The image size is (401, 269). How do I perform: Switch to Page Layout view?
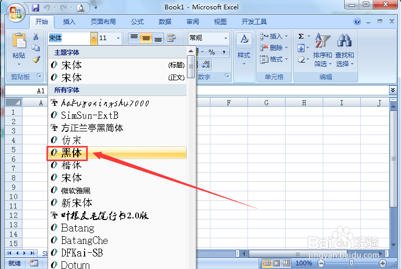pos(277,263)
